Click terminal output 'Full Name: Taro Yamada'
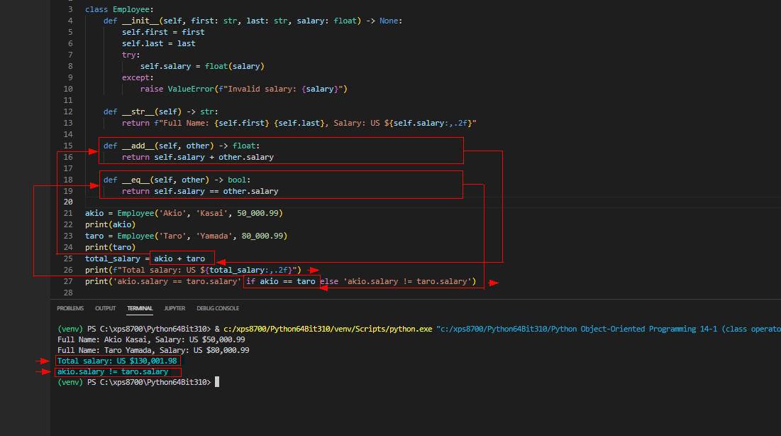 pos(153,351)
